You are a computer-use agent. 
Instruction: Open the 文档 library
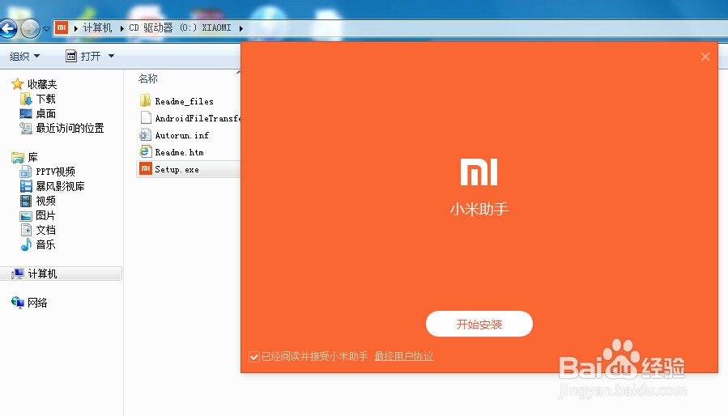[46, 230]
